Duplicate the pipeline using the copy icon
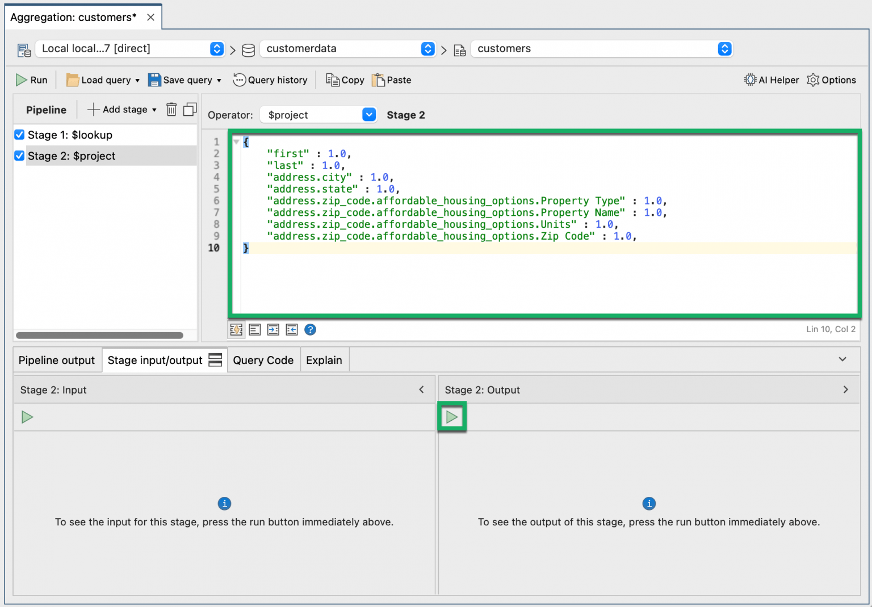 point(190,109)
